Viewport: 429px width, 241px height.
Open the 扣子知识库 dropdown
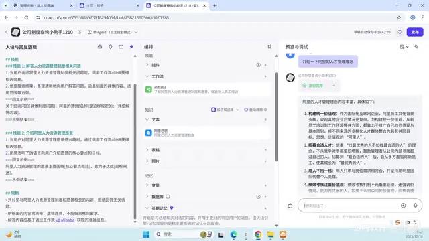point(225,110)
